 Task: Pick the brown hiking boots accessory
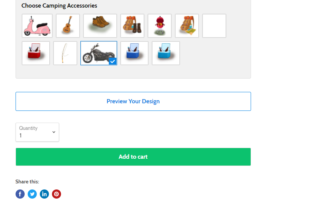[100, 26]
